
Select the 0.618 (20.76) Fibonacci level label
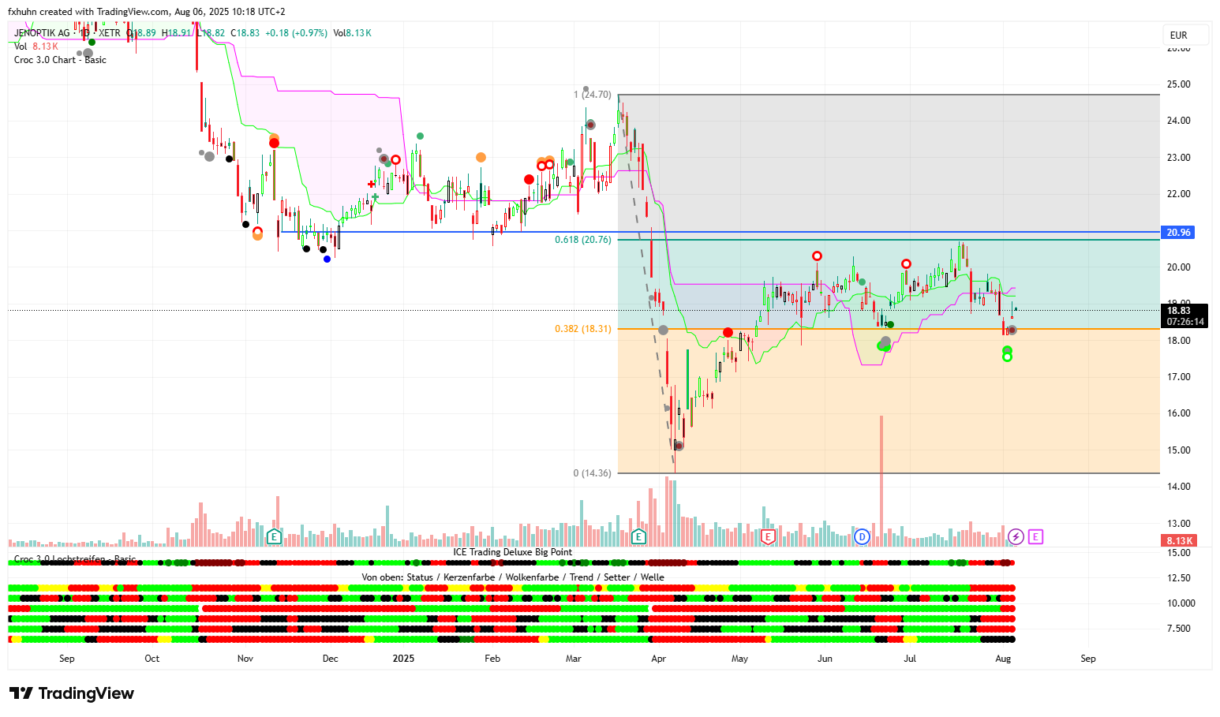click(582, 240)
